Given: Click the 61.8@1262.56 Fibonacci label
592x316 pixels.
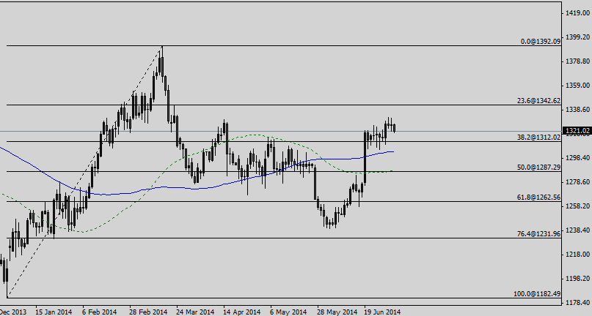Looking at the screenshot, I should tap(538, 197).
